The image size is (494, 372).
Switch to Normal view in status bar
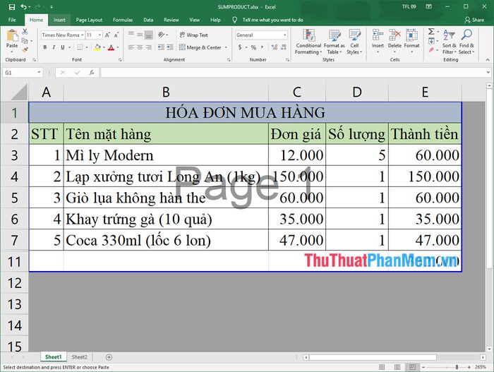click(x=382, y=367)
